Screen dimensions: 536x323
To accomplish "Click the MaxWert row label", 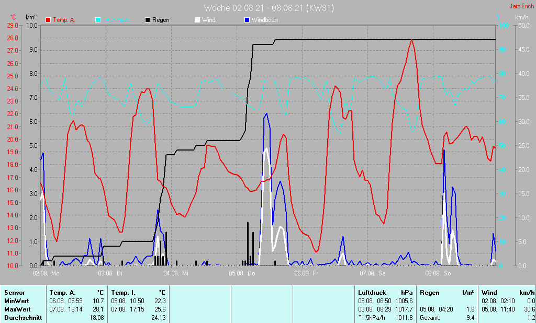I will coord(15,309).
